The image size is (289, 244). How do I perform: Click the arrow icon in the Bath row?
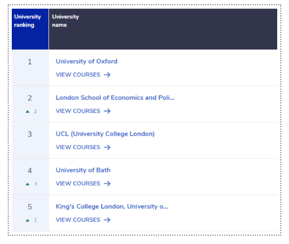click(107, 184)
